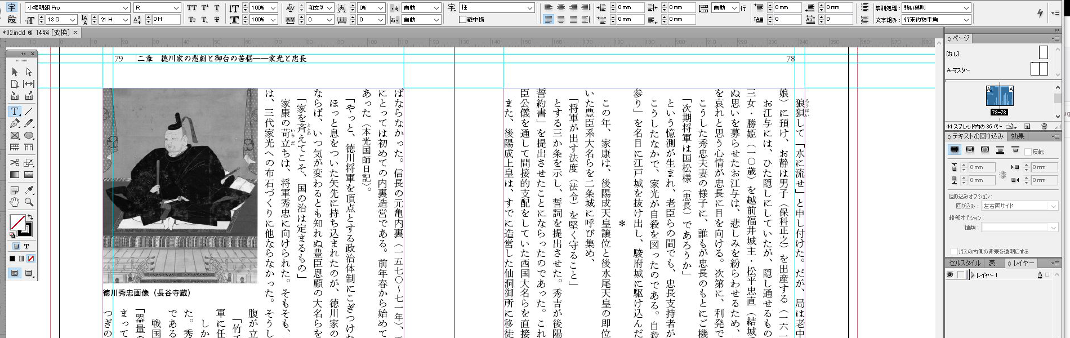Screen dimensions: 1070x338
Task: Set paragraph alignment to left-justified
Action: coord(549,20)
